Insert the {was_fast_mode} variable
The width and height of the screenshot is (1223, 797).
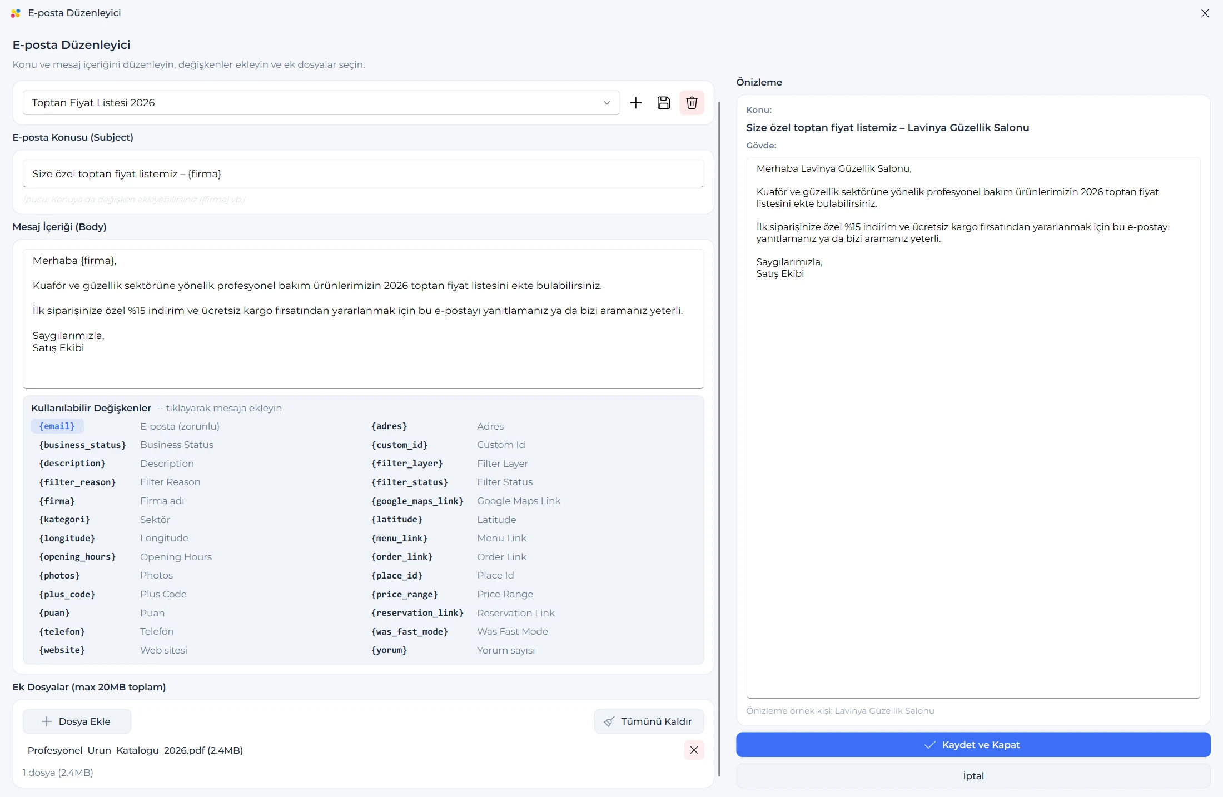pyautogui.click(x=410, y=631)
